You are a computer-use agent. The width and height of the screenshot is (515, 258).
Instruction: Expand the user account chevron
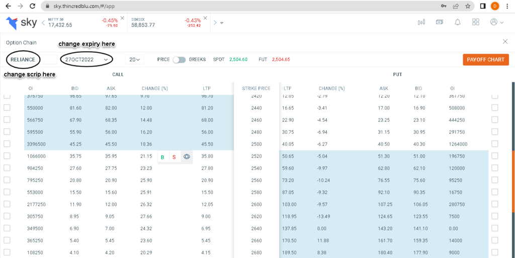[501, 23]
